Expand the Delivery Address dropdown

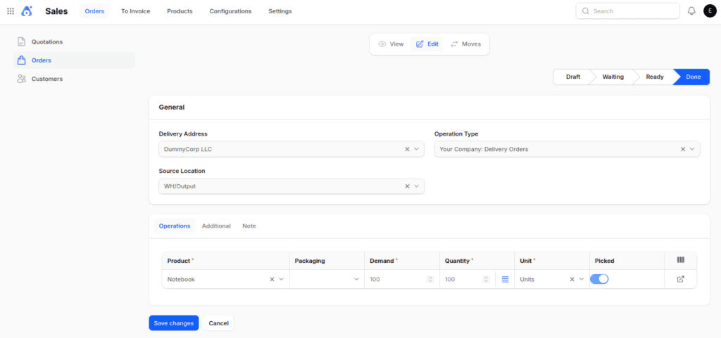417,149
